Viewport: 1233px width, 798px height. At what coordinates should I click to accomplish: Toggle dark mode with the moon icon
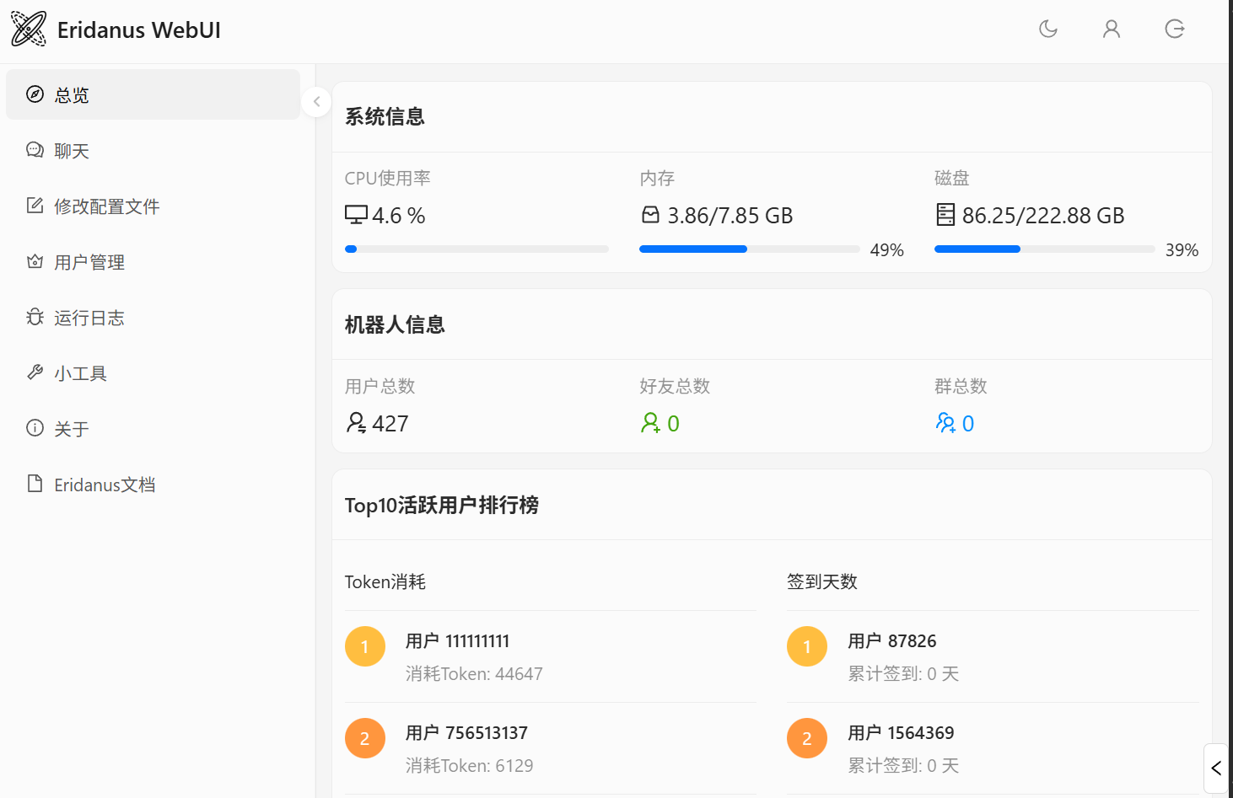point(1048,29)
